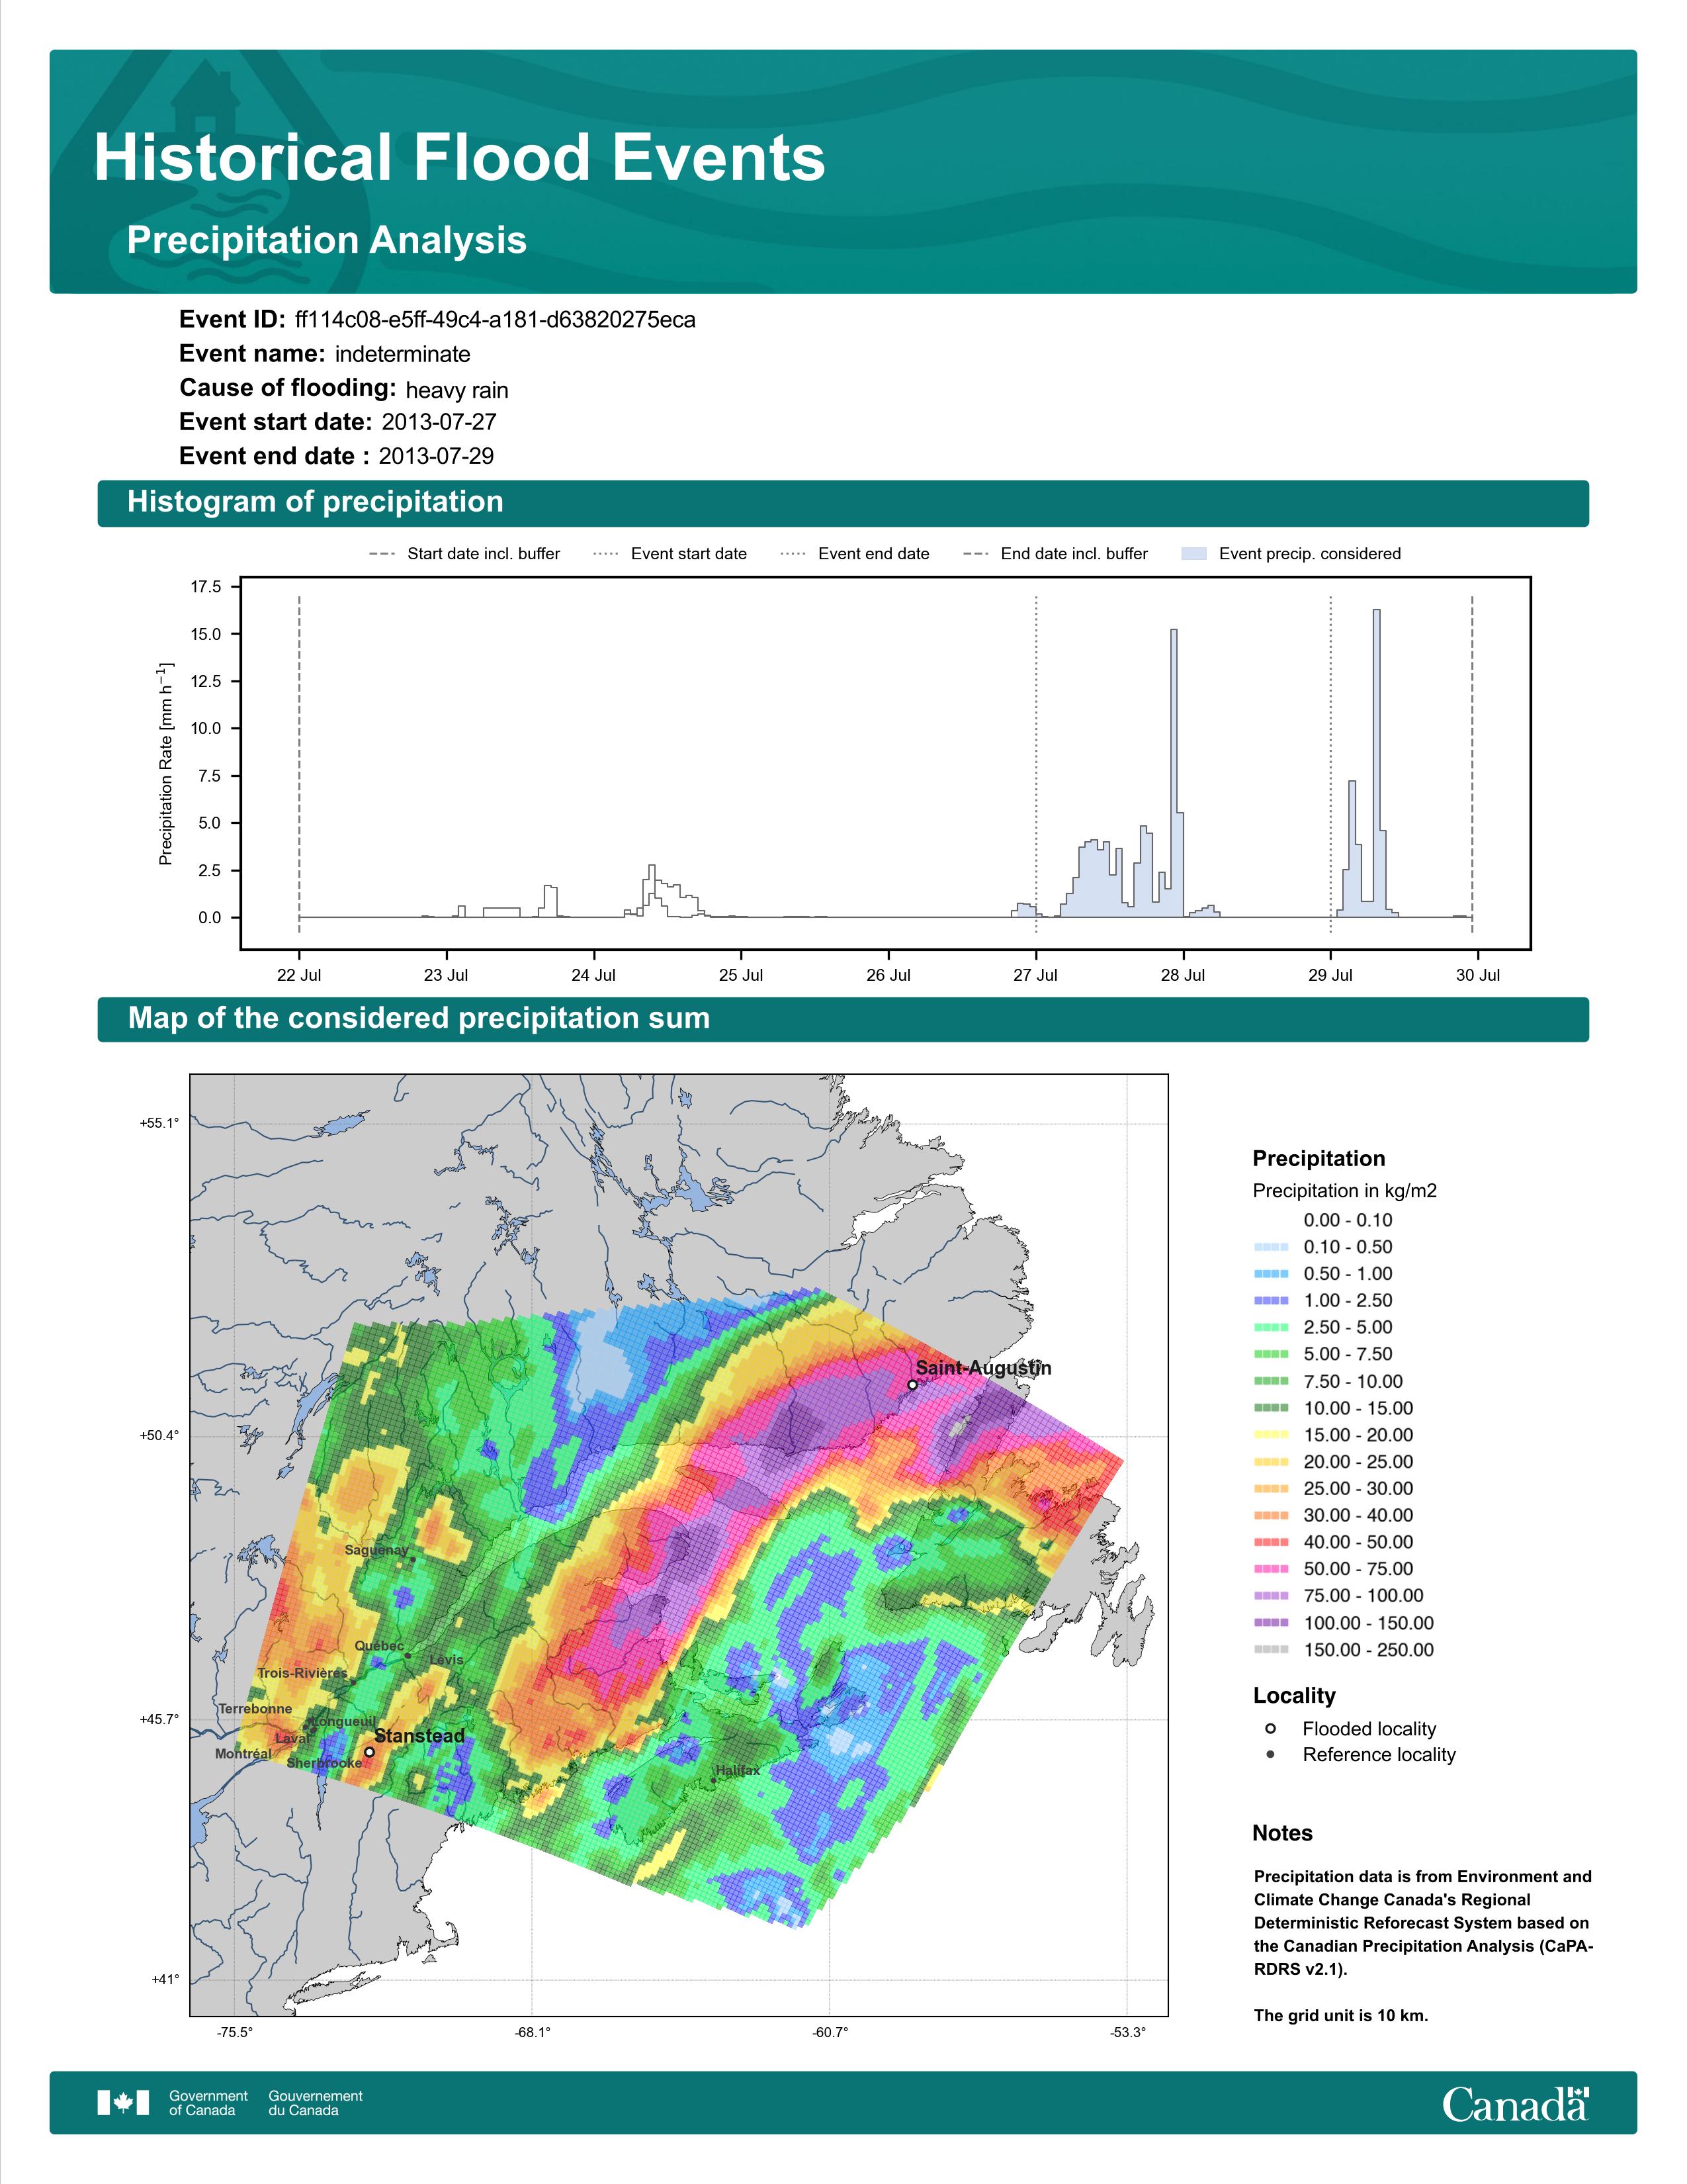The image size is (1687, 2184).
Task: Click the Map of the considered precipitation sum header
Action: click(x=842, y=1019)
